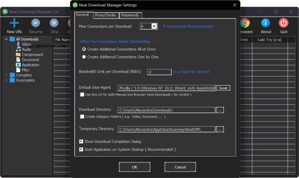This screenshot has height=178, width=299.
Task: Sort by the File Name column header
Action: tap(62, 40)
